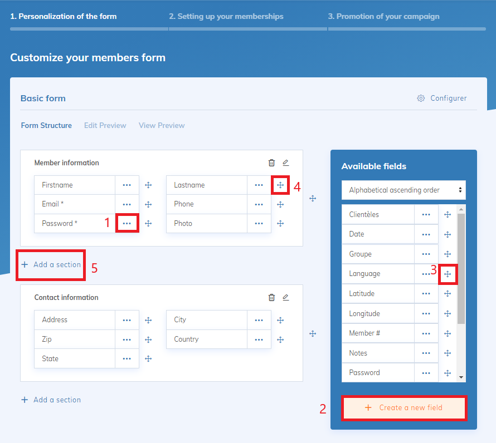This screenshot has height=443, width=496.
Task: Click Add a section below Member information
Action: point(51,265)
